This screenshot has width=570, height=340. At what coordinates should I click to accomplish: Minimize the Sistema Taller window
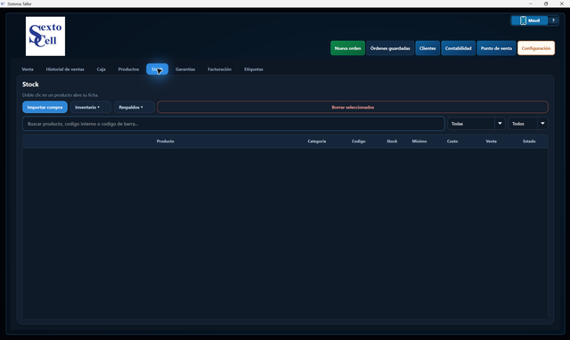tap(531, 4)
